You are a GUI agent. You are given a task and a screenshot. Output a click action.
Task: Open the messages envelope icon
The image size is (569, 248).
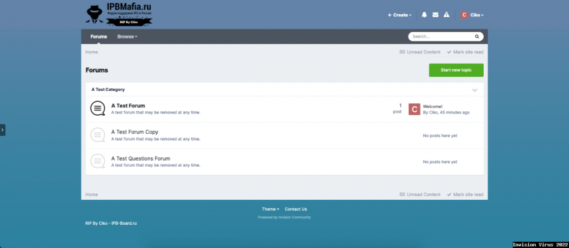435,15
